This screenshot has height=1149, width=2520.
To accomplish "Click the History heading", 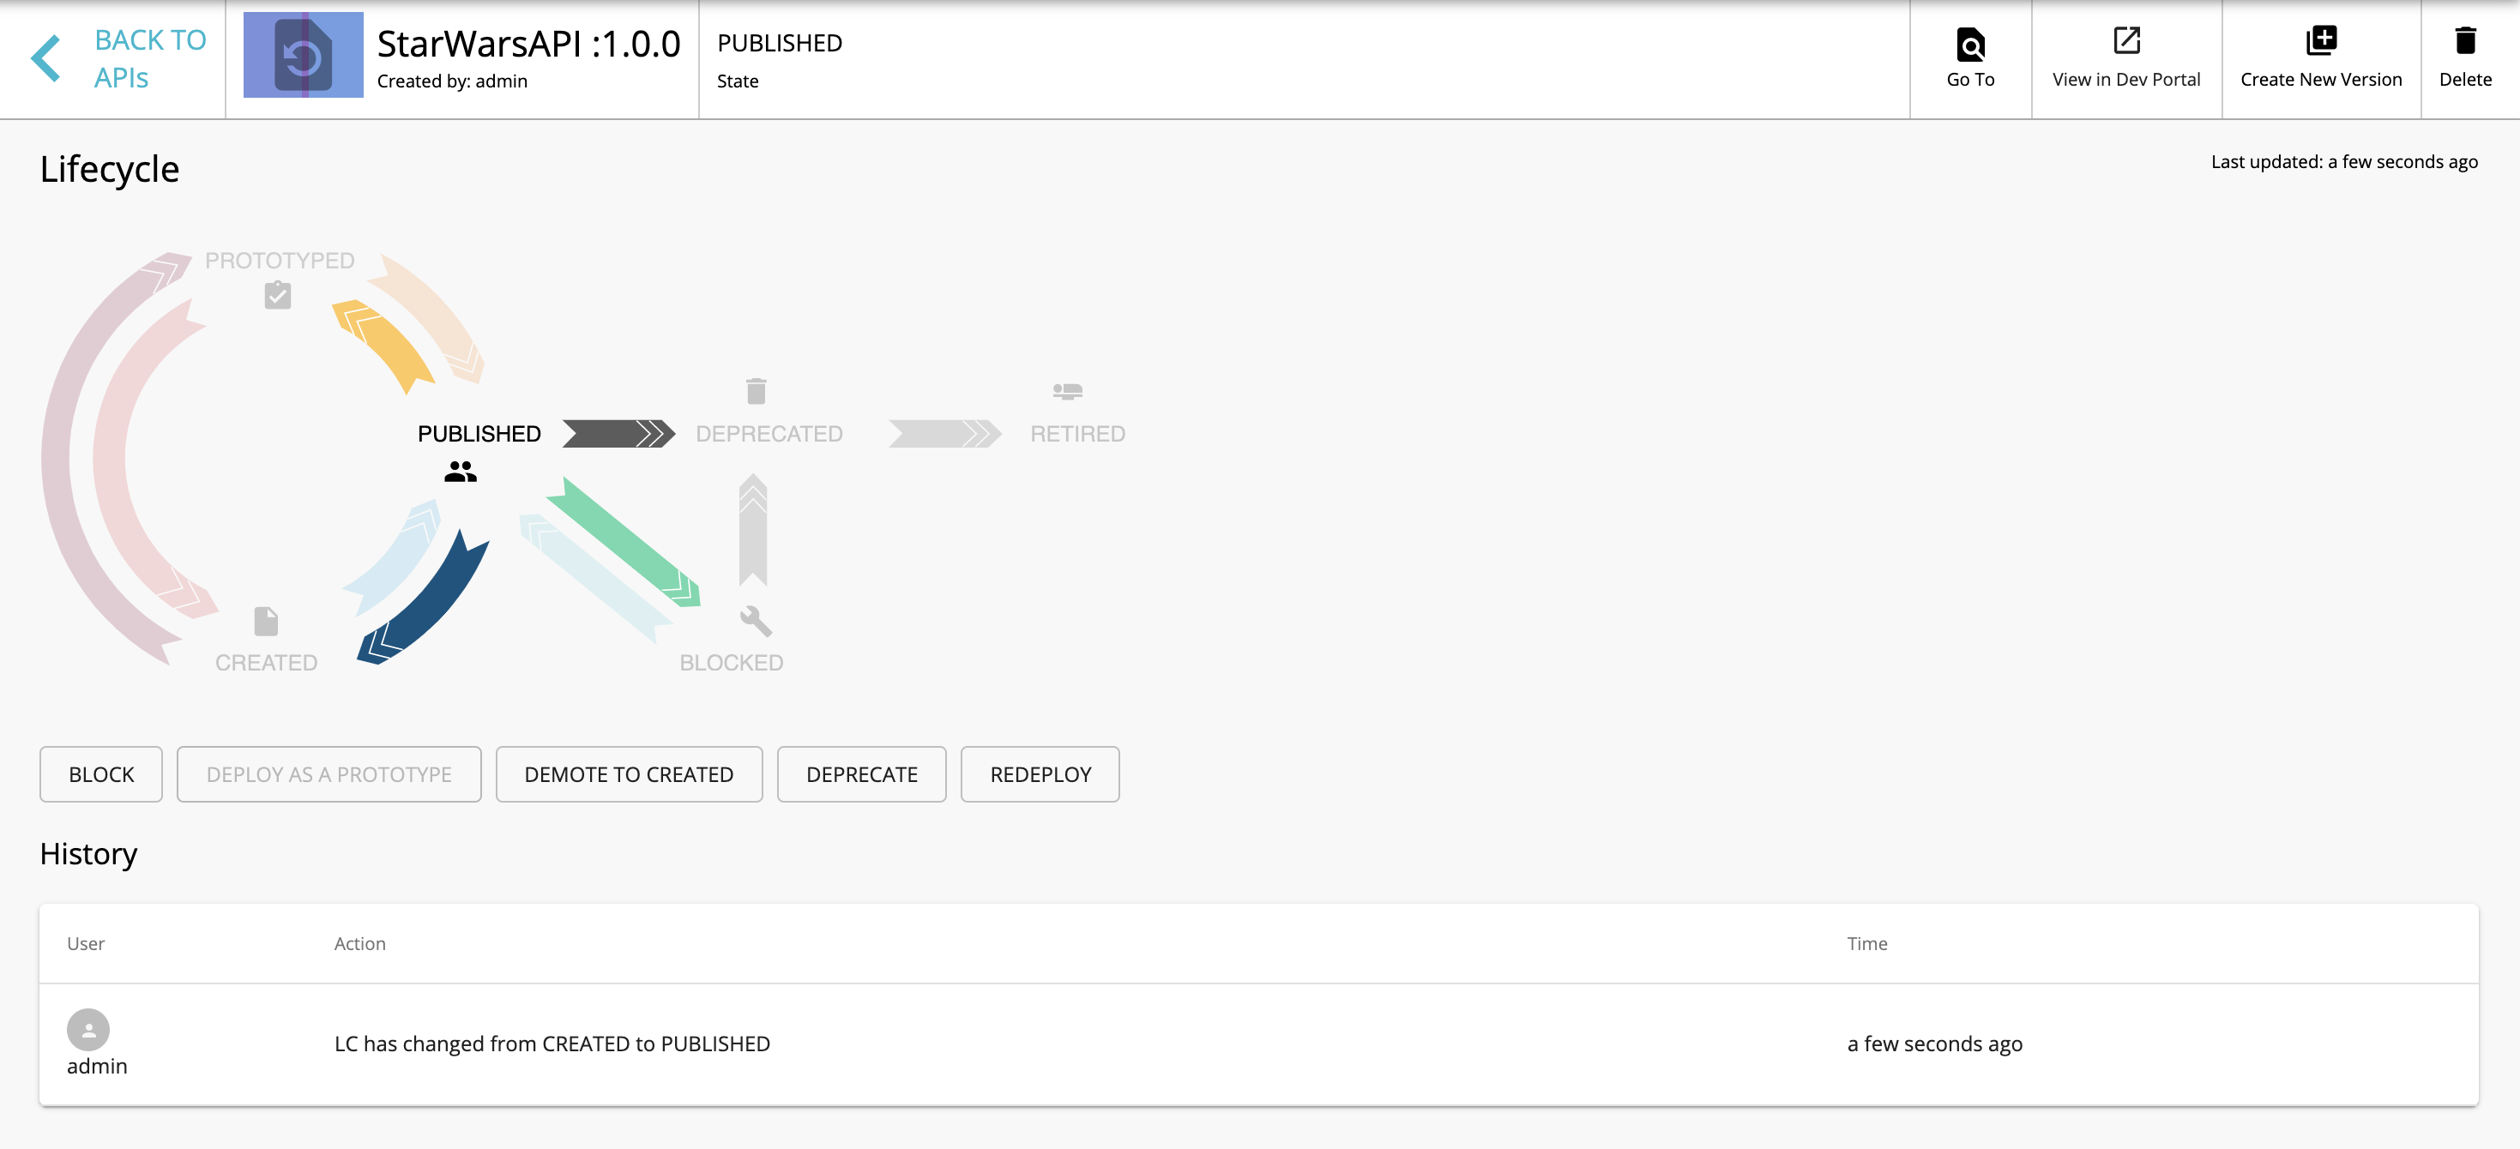I will [88, 854].
